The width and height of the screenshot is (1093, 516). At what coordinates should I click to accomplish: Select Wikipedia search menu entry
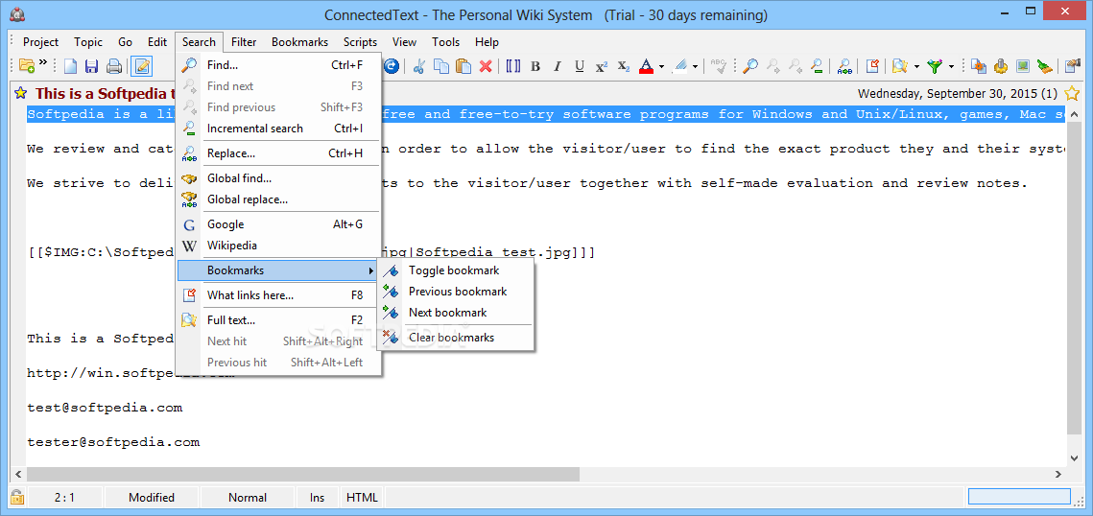[x=279, y=246]
